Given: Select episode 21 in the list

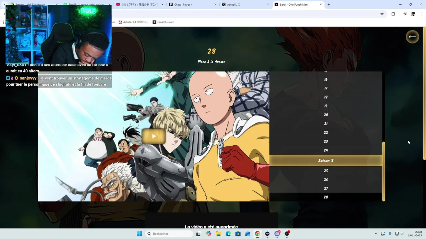Looking at the screenshot, I should [x=326, y=124].
